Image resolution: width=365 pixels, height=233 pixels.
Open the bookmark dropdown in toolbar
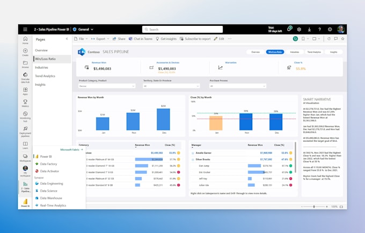pyautogui.click(x=305, y=39)
